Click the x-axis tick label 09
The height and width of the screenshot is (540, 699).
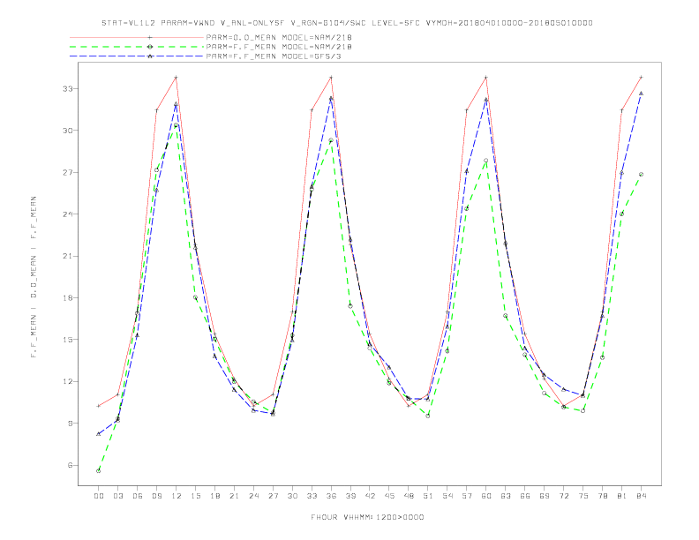coord(156,496)
